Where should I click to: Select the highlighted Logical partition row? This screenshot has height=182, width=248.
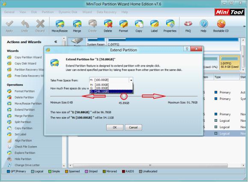click(224, 133)
